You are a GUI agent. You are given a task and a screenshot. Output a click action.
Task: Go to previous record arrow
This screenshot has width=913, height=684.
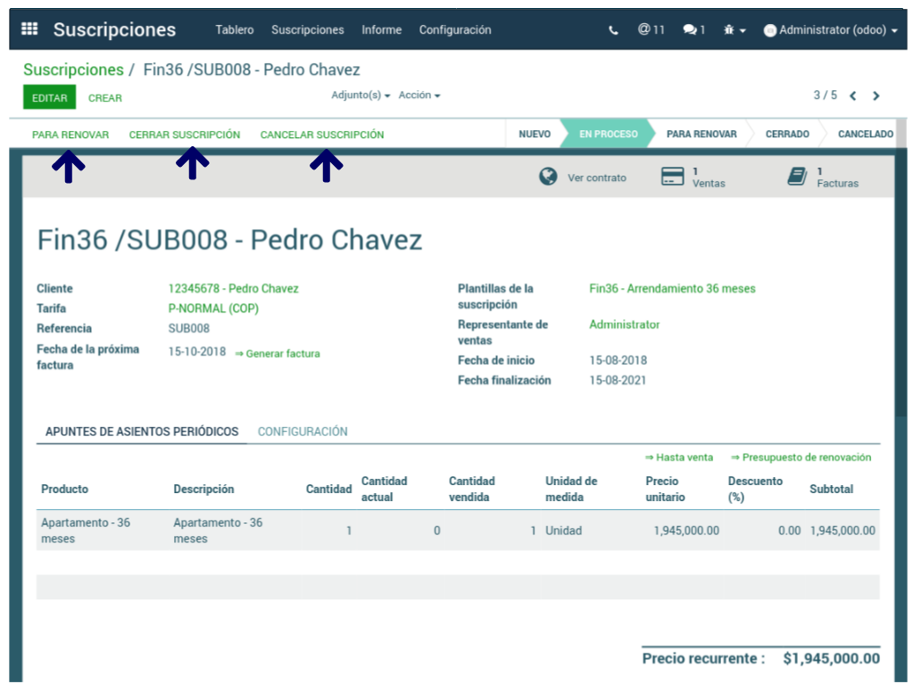853,96
